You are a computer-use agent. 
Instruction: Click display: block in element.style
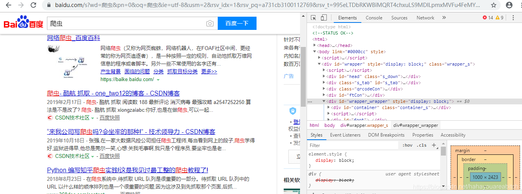(x=335, y=160)
